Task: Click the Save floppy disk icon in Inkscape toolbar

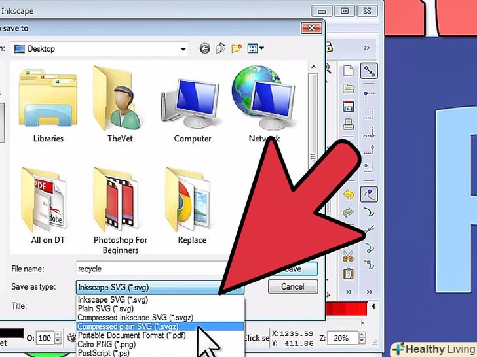Action: (349, 106)
